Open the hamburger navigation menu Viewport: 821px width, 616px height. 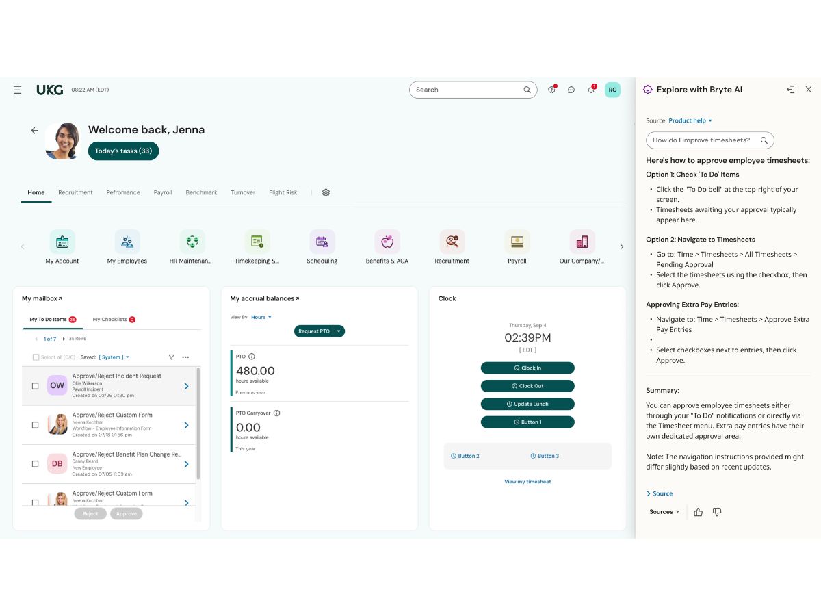click(x=17, y=90)
